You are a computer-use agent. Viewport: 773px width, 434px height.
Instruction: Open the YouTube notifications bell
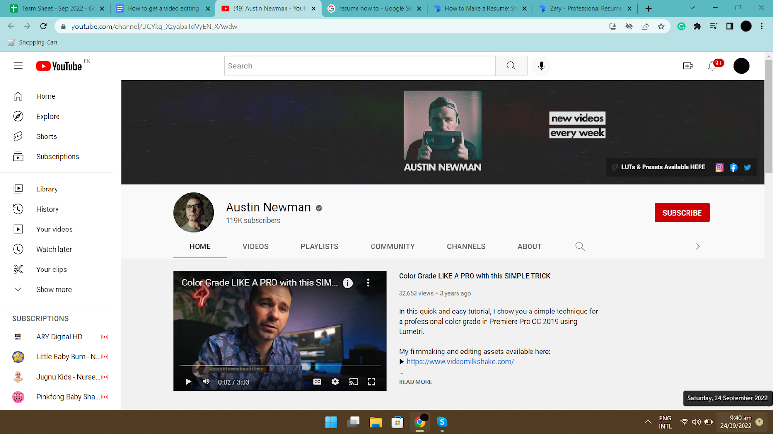712,66
